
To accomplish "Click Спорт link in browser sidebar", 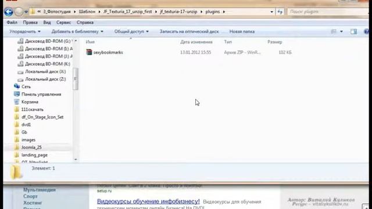I will point(30,196).
